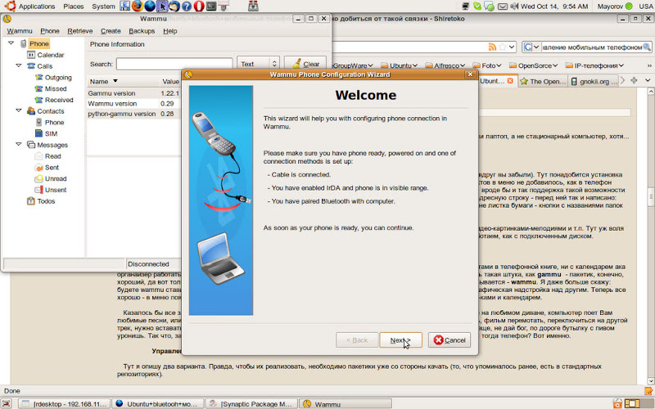Open the System menu in top panel
Viewport: 655px width, 409px height.
click(103, 7)
